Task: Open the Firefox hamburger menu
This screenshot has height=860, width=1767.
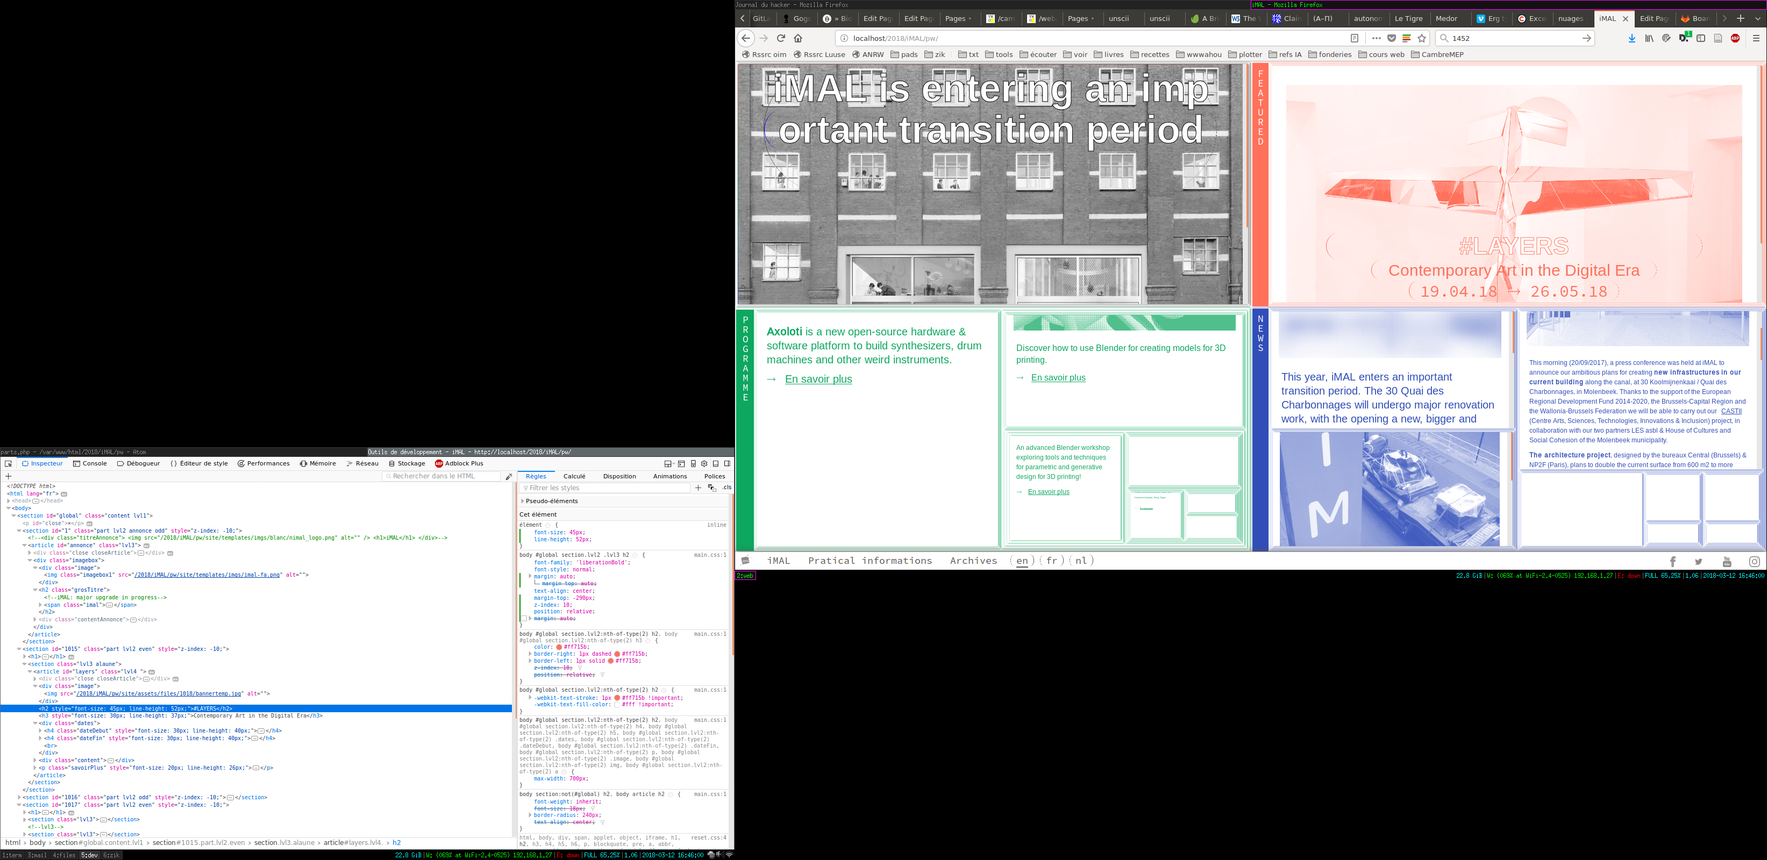Action: coord(1755,38)
